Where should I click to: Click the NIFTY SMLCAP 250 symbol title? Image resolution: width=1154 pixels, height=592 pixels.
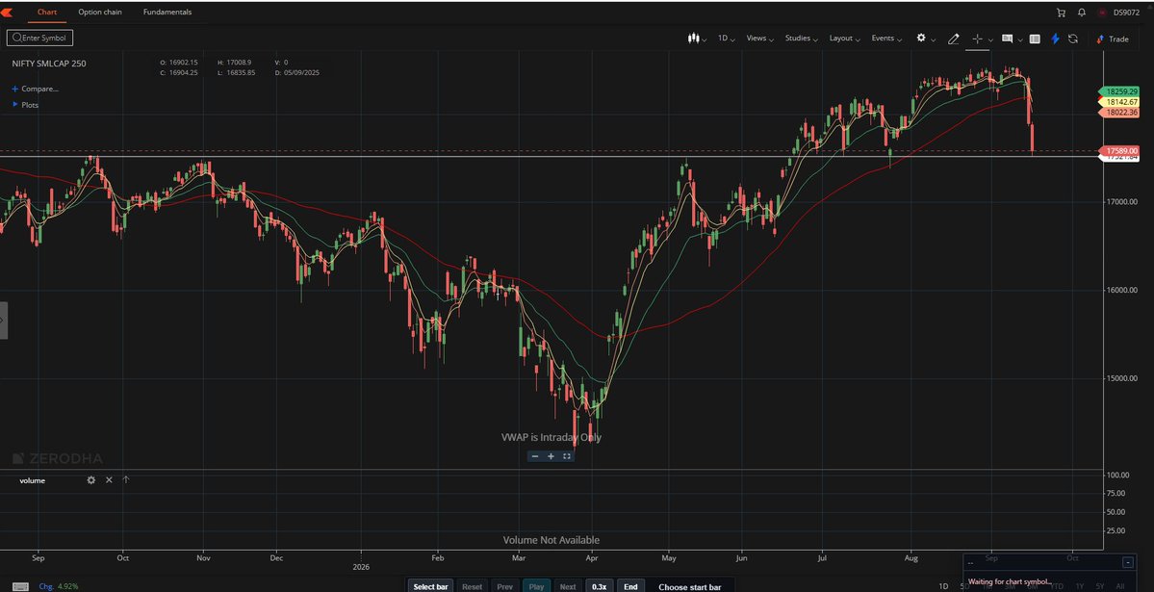(x=48, y=64)
